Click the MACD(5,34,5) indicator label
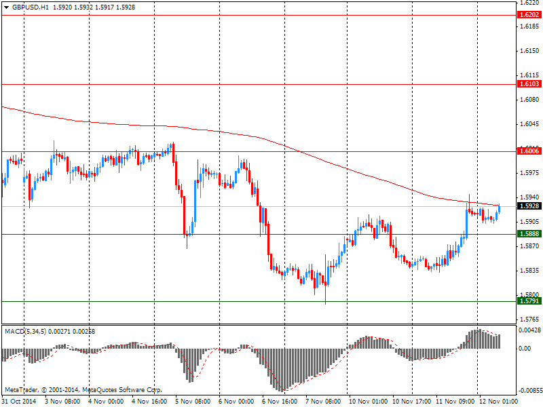 26,332
